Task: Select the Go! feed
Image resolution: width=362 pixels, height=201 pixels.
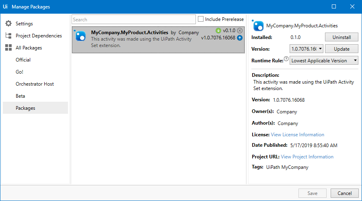Action: (x=35, y=72)
